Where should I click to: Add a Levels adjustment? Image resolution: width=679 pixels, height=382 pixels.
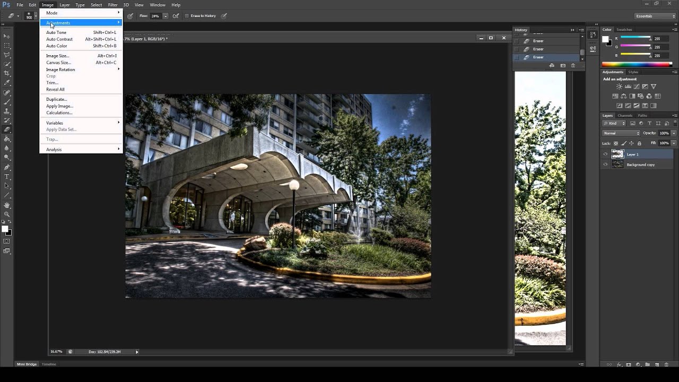[628, 86]
